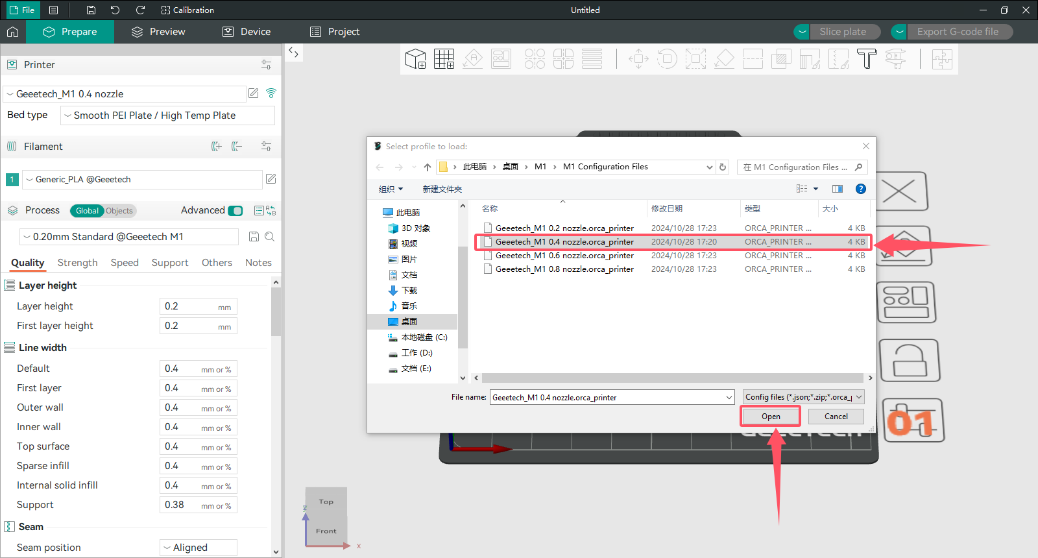The image size is (1038, 558).
Task: Click the dialog Help question mark icon
Action: [861, 189]
